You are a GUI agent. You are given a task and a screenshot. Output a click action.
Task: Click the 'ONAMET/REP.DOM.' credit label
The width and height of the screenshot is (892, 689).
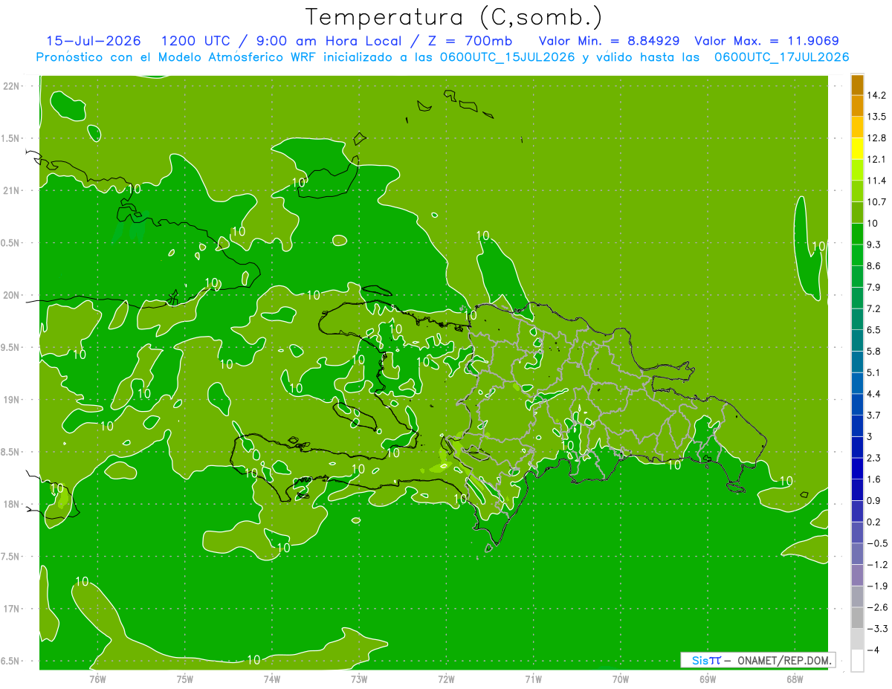785,660
